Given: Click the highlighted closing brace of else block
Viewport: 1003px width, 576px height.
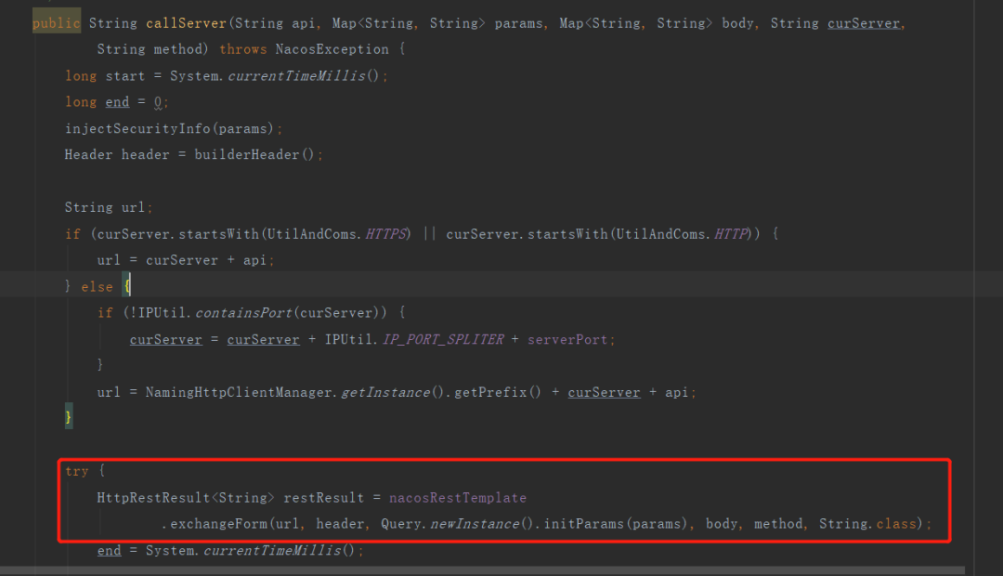Looking at the screenshot, I should click(x=69, y=416).
